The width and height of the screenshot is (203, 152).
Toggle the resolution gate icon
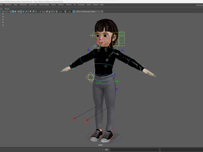pyautogui.click(x=3, y=11)
